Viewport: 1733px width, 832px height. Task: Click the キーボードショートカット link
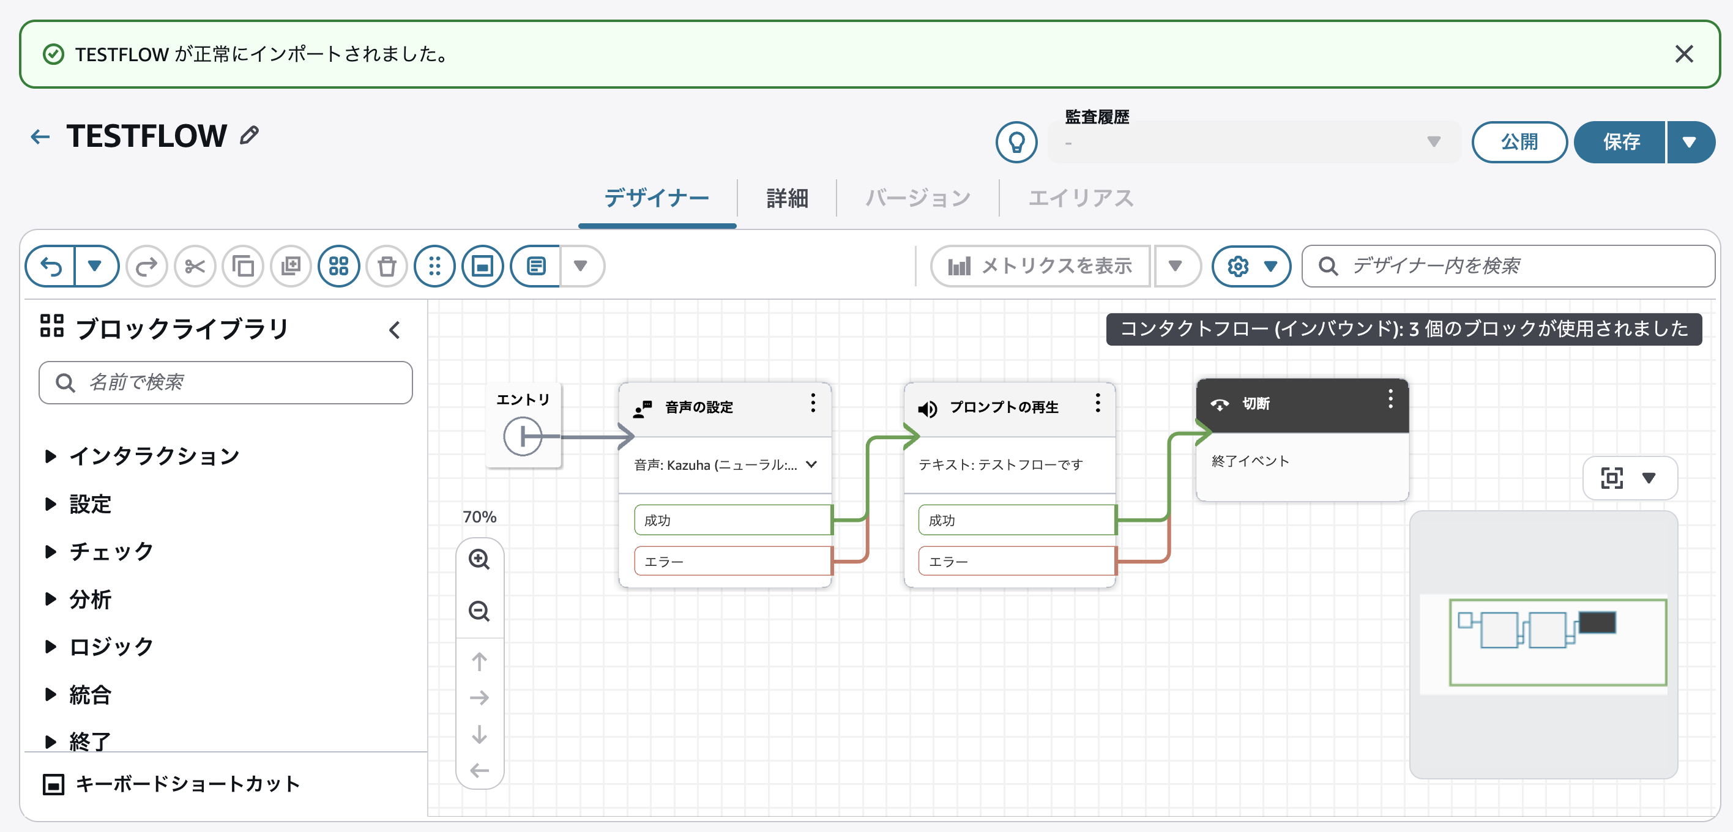pyautogui.click(x=171, y=784)
